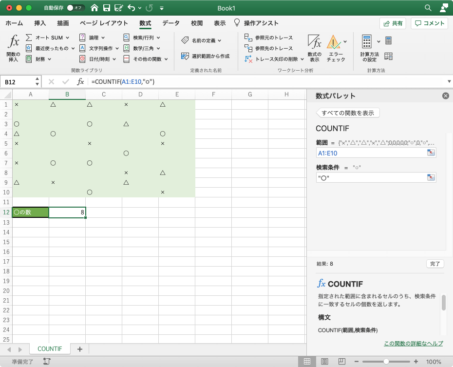
Task: Open the 校閲 ribbon tab
Action: [197, 23]
